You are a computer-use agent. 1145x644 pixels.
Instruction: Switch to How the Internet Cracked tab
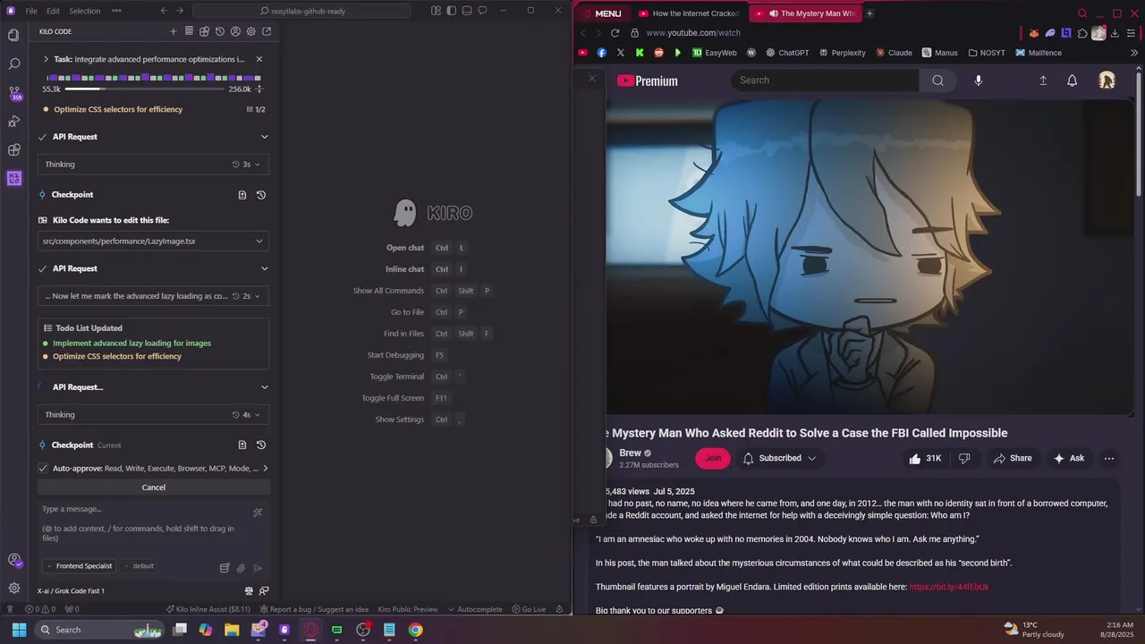point(689,13)
